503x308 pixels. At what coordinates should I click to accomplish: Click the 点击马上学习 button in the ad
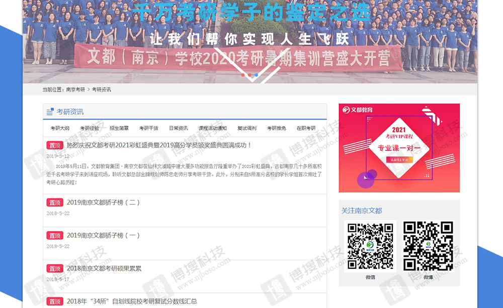[x=399, y=160]
